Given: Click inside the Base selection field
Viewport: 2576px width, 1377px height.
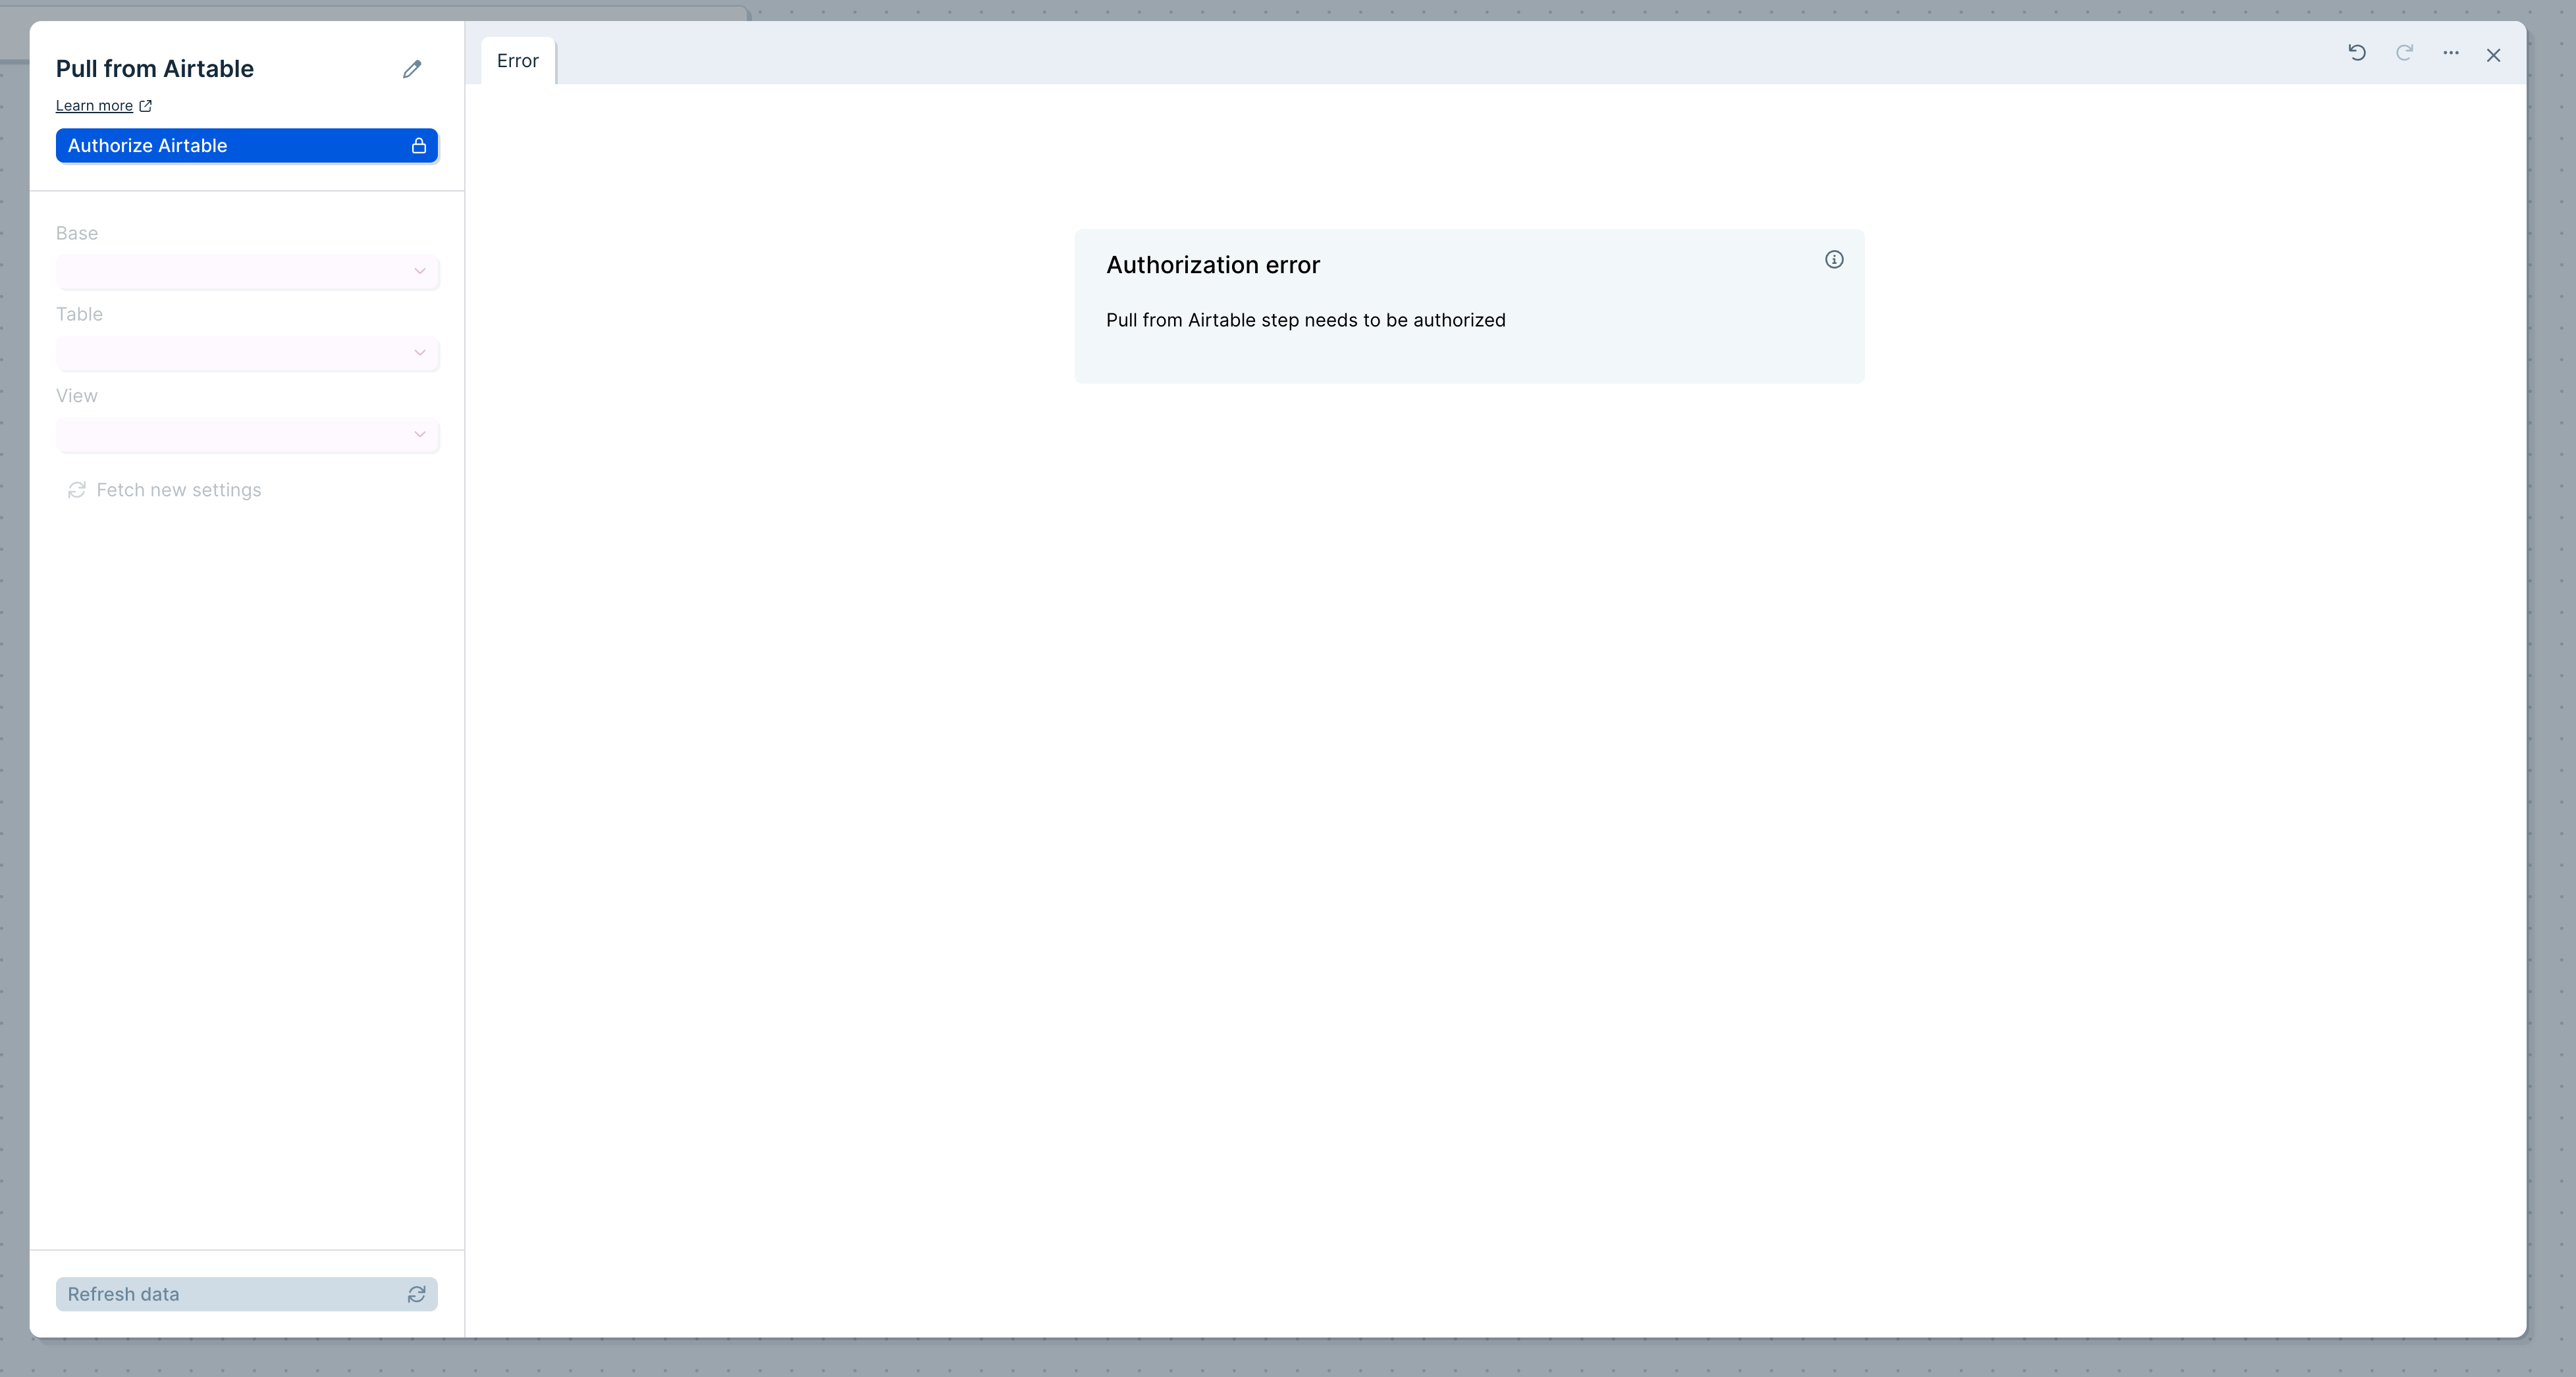Looking at the screenshot, I should pos(230,271).
